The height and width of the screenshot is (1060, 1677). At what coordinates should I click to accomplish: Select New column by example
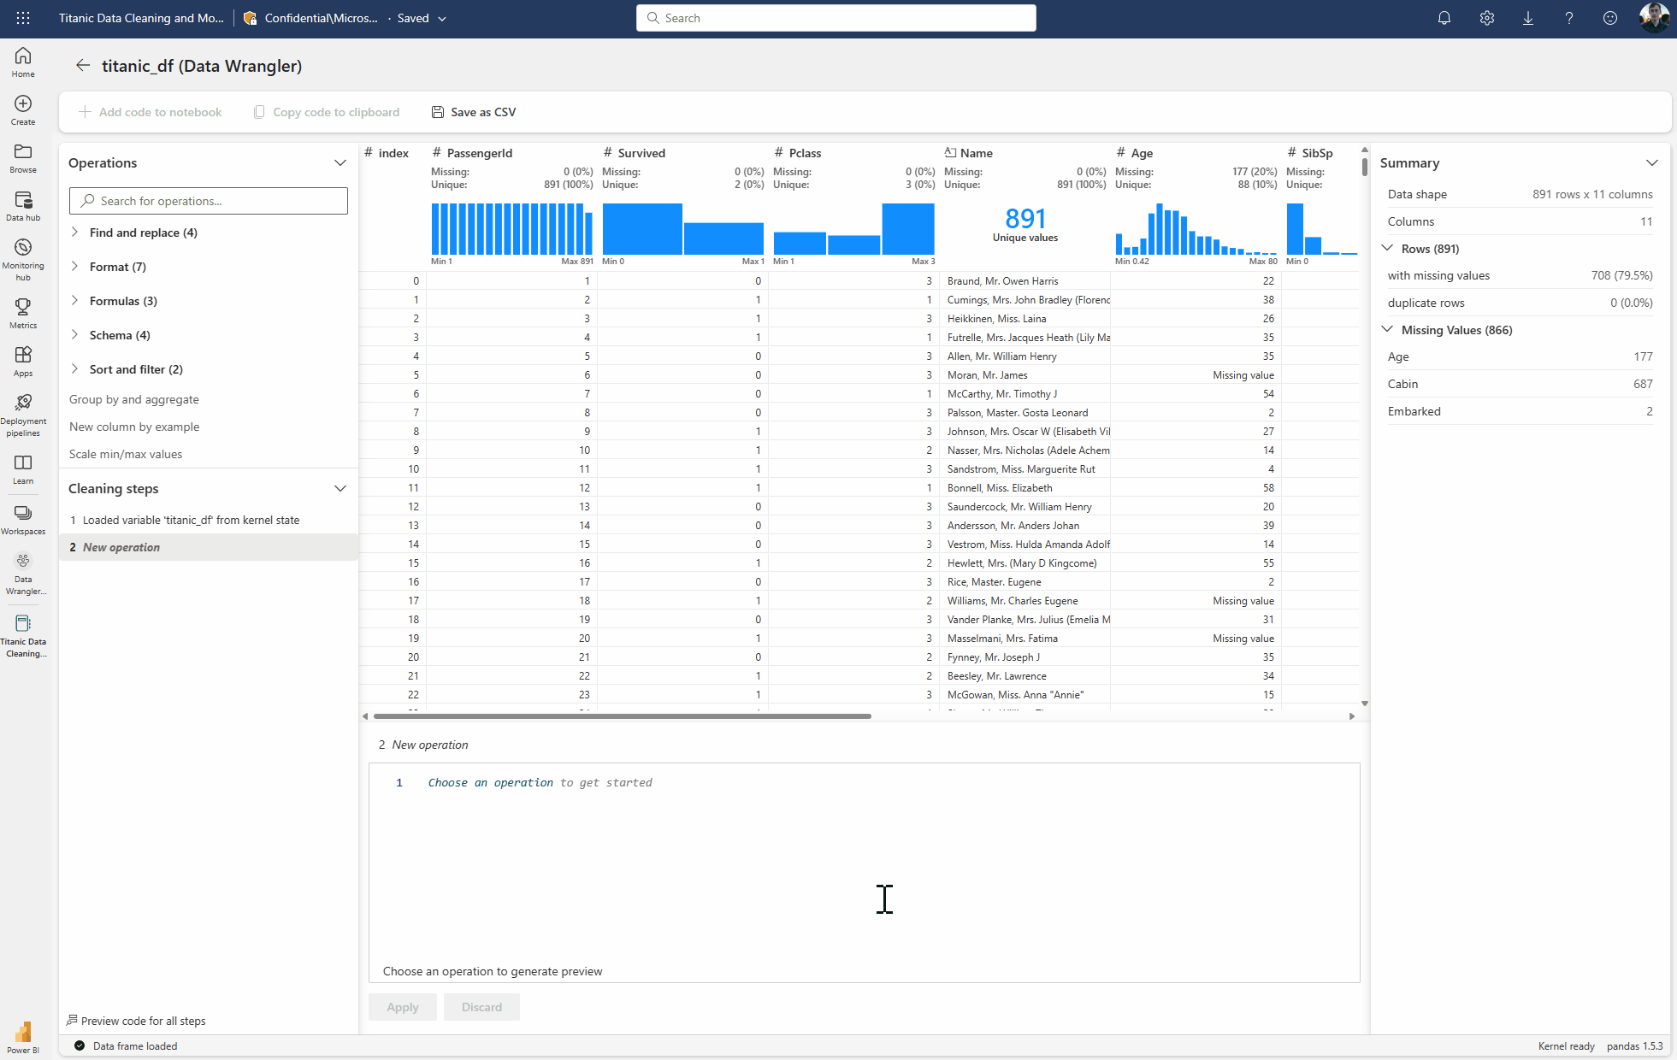point(134,427)
